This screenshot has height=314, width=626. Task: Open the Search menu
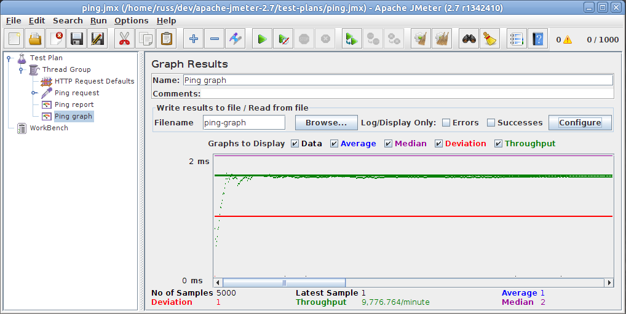68,21
